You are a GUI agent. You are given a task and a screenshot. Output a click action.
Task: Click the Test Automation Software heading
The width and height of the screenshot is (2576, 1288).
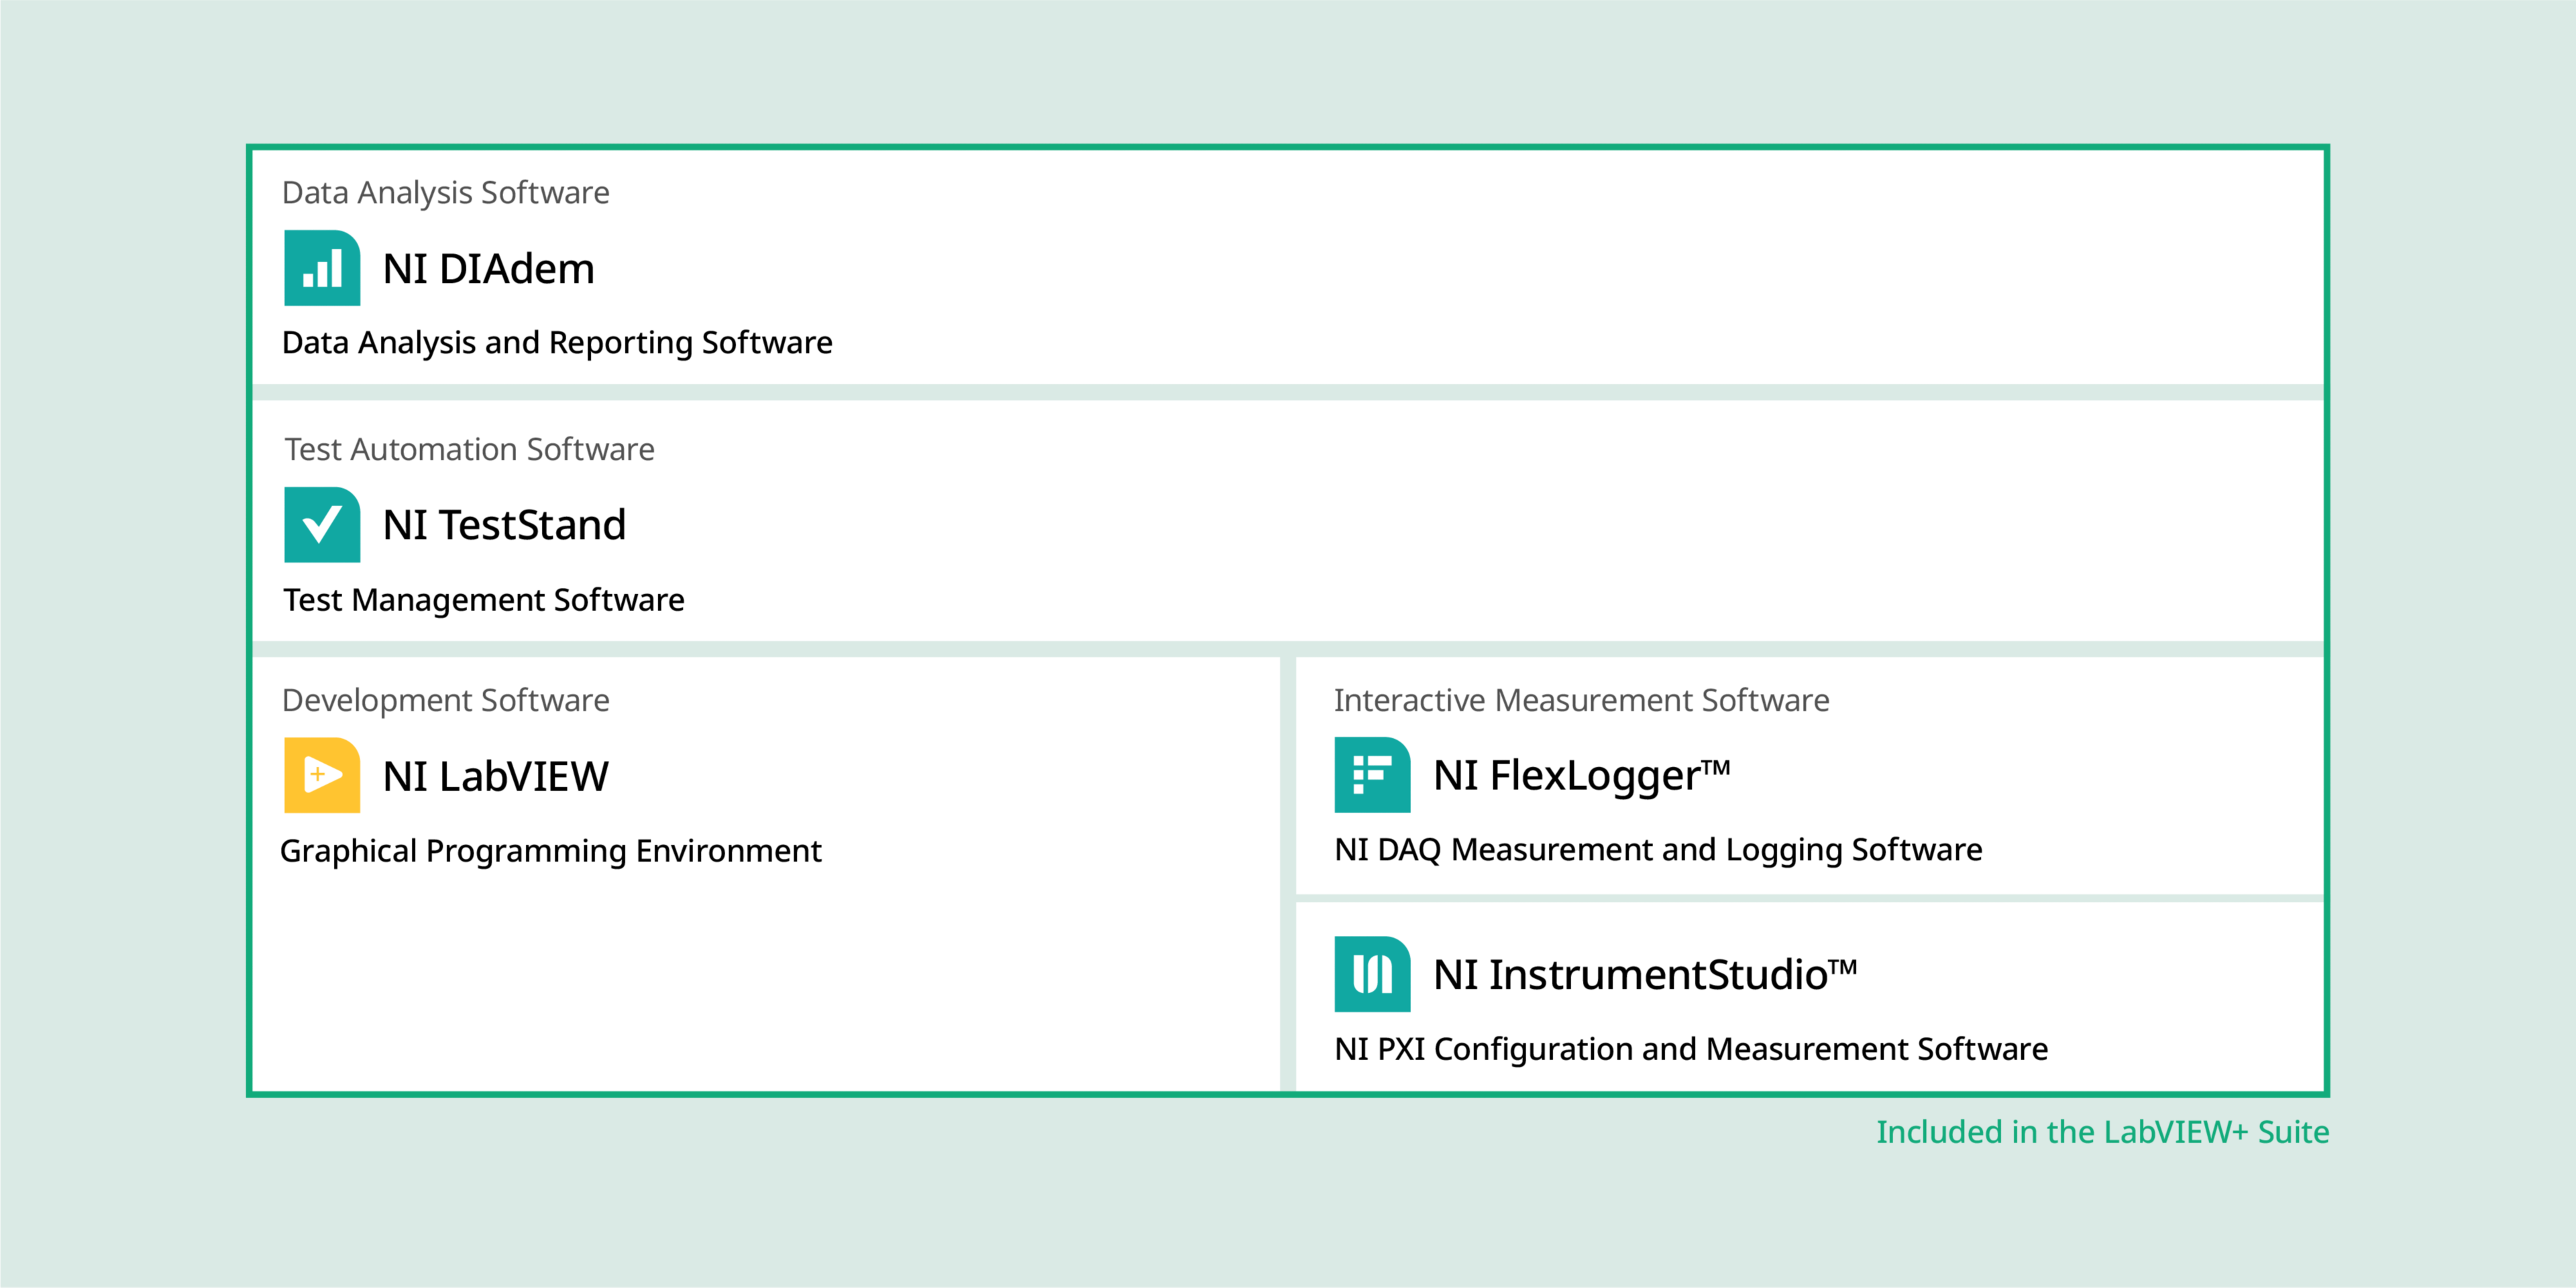click(469, 450)
